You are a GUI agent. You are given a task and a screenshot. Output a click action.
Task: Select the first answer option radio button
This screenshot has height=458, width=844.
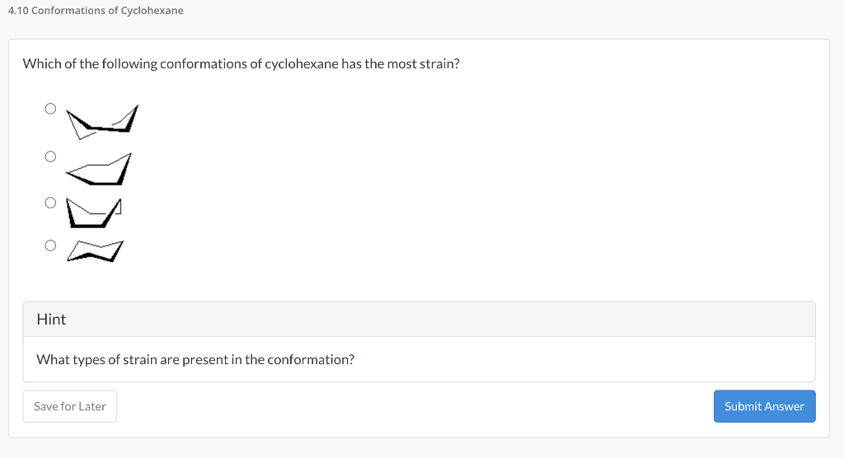50,108
